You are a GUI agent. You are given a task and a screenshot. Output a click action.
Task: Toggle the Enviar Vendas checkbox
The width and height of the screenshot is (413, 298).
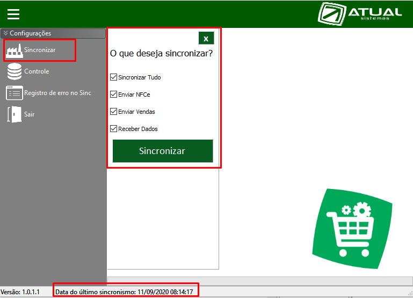(x=113, y=111)
